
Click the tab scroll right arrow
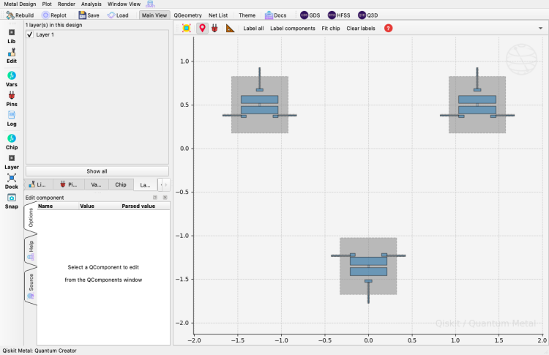[x=166, y=184]
